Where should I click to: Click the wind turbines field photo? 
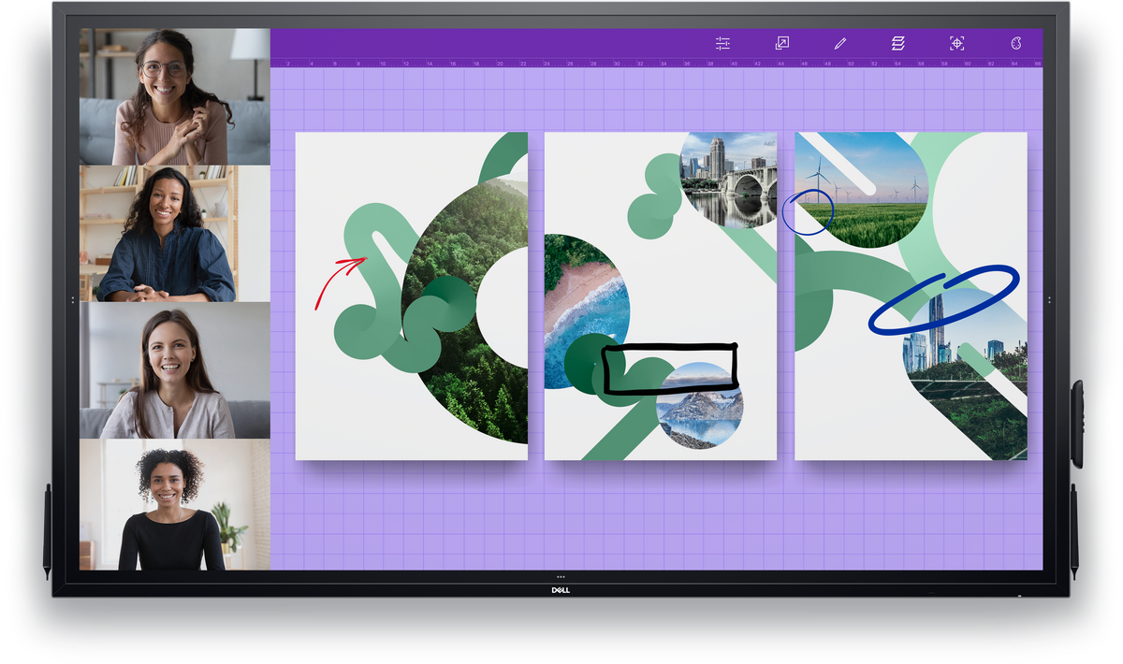(863, 192)
